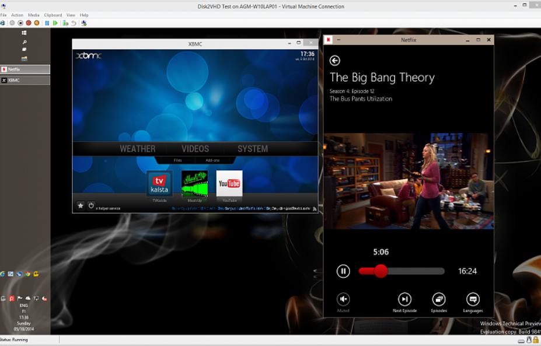Click the red Netflix playback progress knob

[381, 271]
